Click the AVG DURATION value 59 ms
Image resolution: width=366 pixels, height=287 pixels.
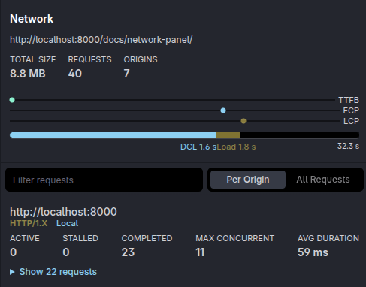point(313,252)
